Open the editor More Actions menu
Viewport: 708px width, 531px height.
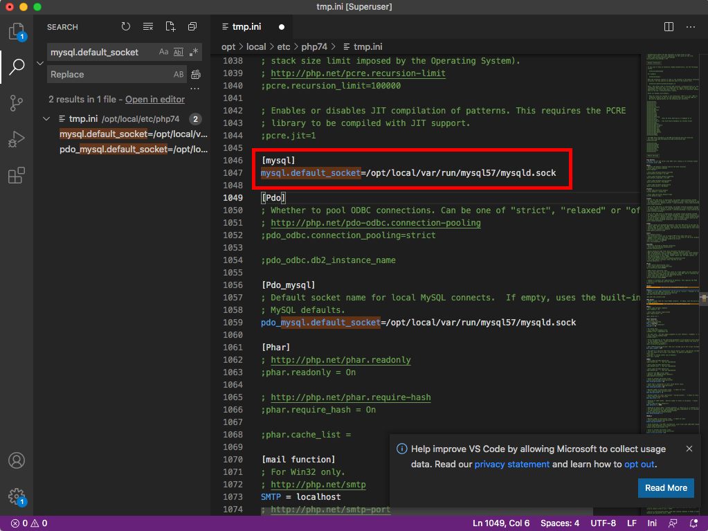(690, 27)
